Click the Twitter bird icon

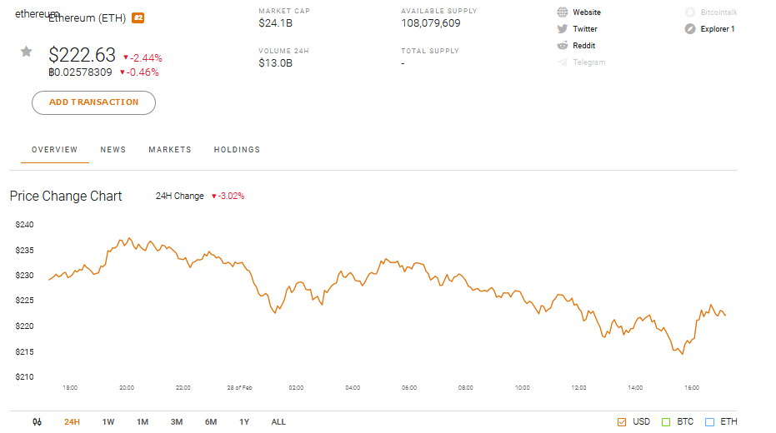563,29
